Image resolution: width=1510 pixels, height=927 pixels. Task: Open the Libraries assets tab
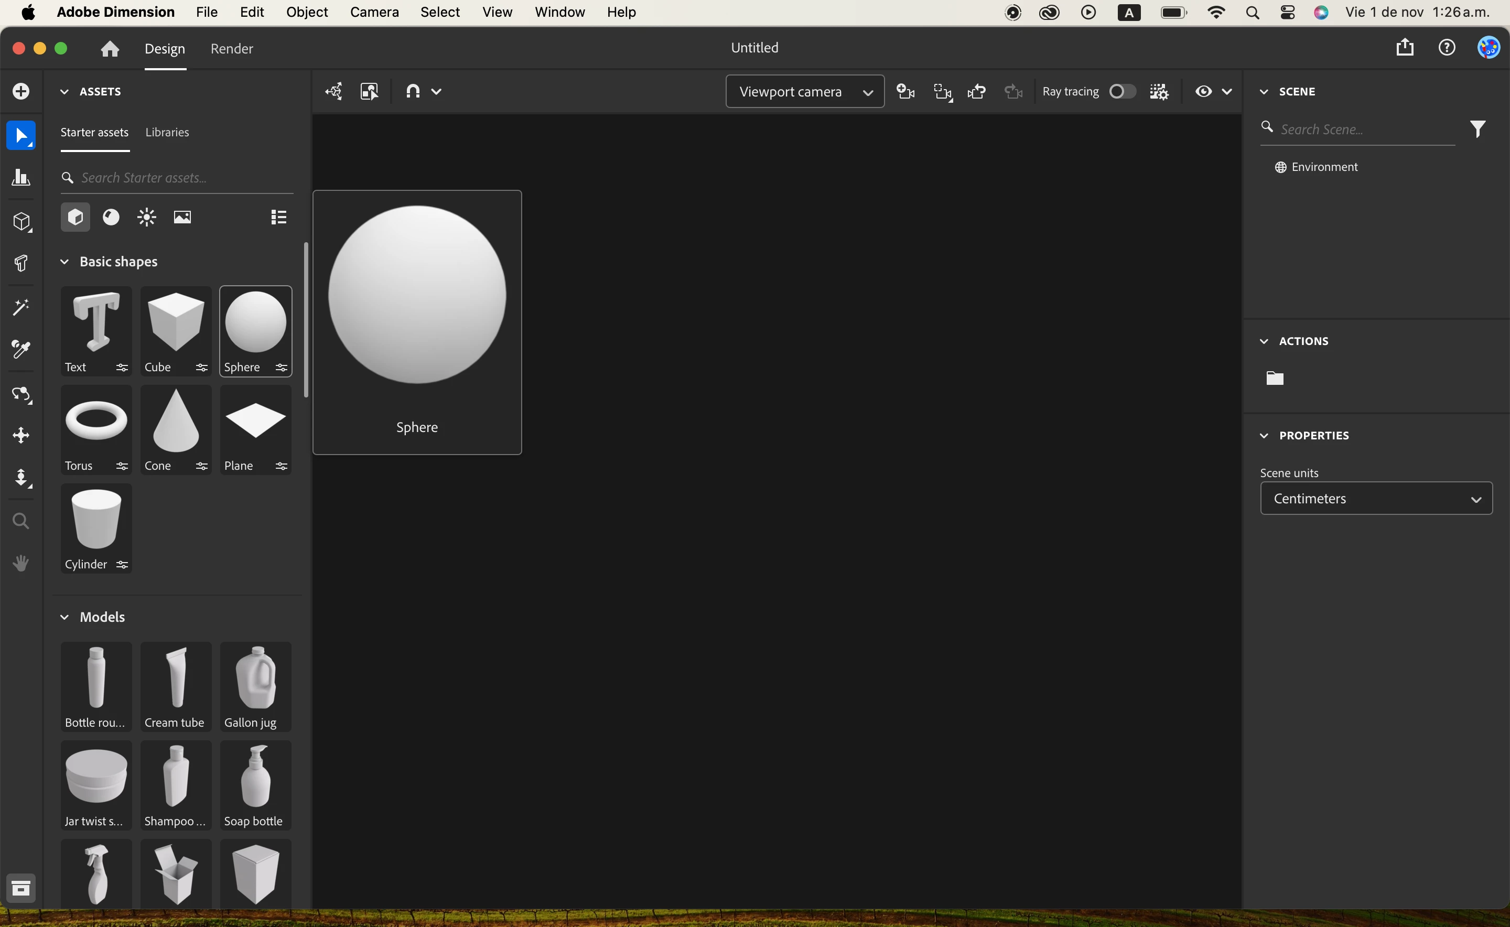(167, 133)
